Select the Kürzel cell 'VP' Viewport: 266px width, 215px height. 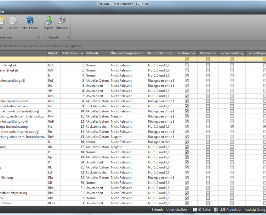coord(54,91)
